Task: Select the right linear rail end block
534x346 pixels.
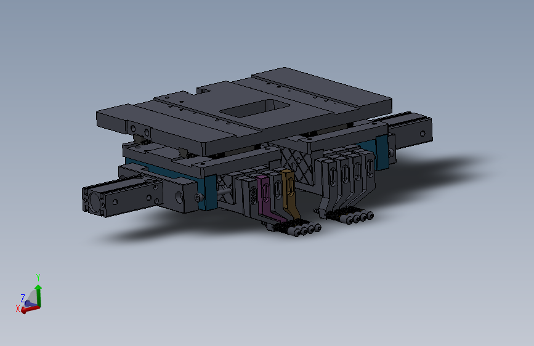Action: [x=410, y=131]
